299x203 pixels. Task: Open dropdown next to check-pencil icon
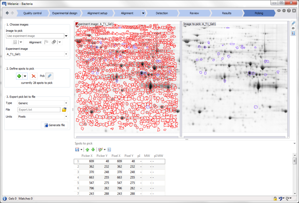click(105, 150)
